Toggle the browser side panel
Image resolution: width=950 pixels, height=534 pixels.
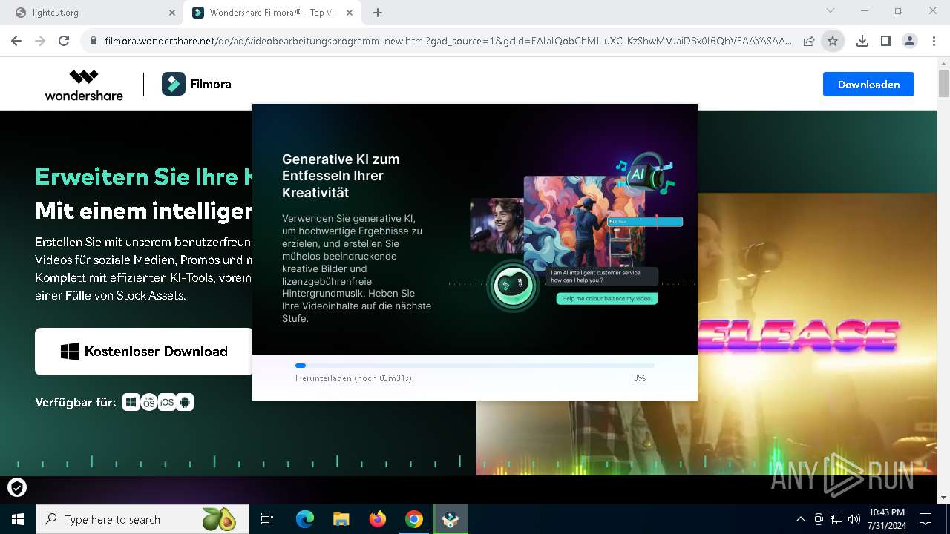[x=885, y=42]
